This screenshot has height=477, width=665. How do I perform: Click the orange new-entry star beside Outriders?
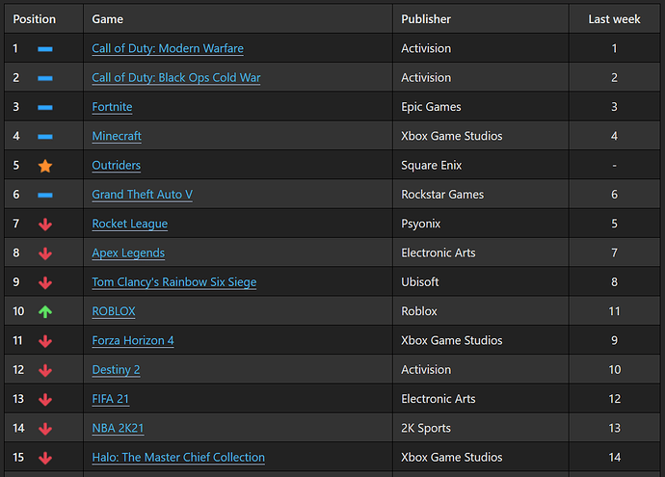tap(45, 166)
